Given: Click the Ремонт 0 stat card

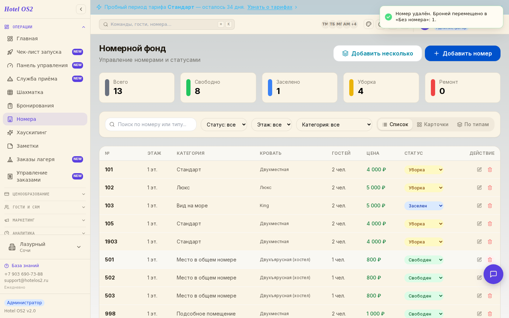Looking at the screenshot, I should click(x=463, y=88).
